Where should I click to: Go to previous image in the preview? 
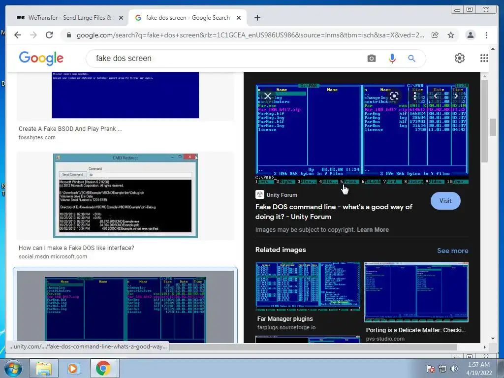pyautogui.click(x=436, y=96)
